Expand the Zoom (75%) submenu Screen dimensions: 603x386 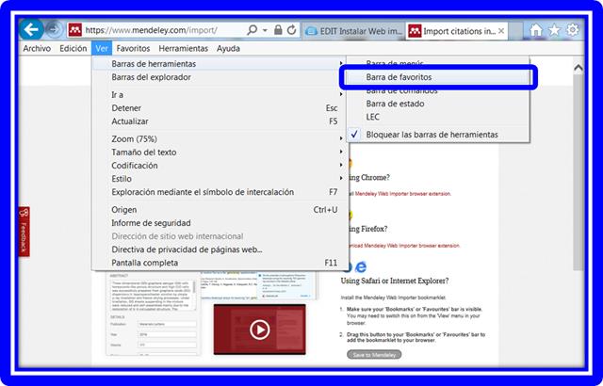[220, 138]
